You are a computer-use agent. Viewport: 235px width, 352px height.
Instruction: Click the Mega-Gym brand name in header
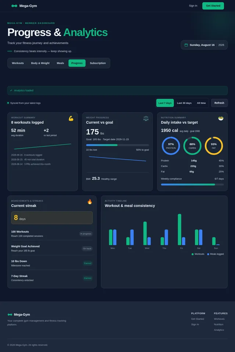click(28, 6)
